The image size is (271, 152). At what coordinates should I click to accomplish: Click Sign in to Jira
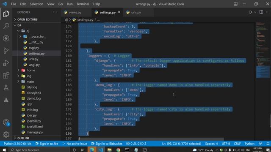coord(47,144)
